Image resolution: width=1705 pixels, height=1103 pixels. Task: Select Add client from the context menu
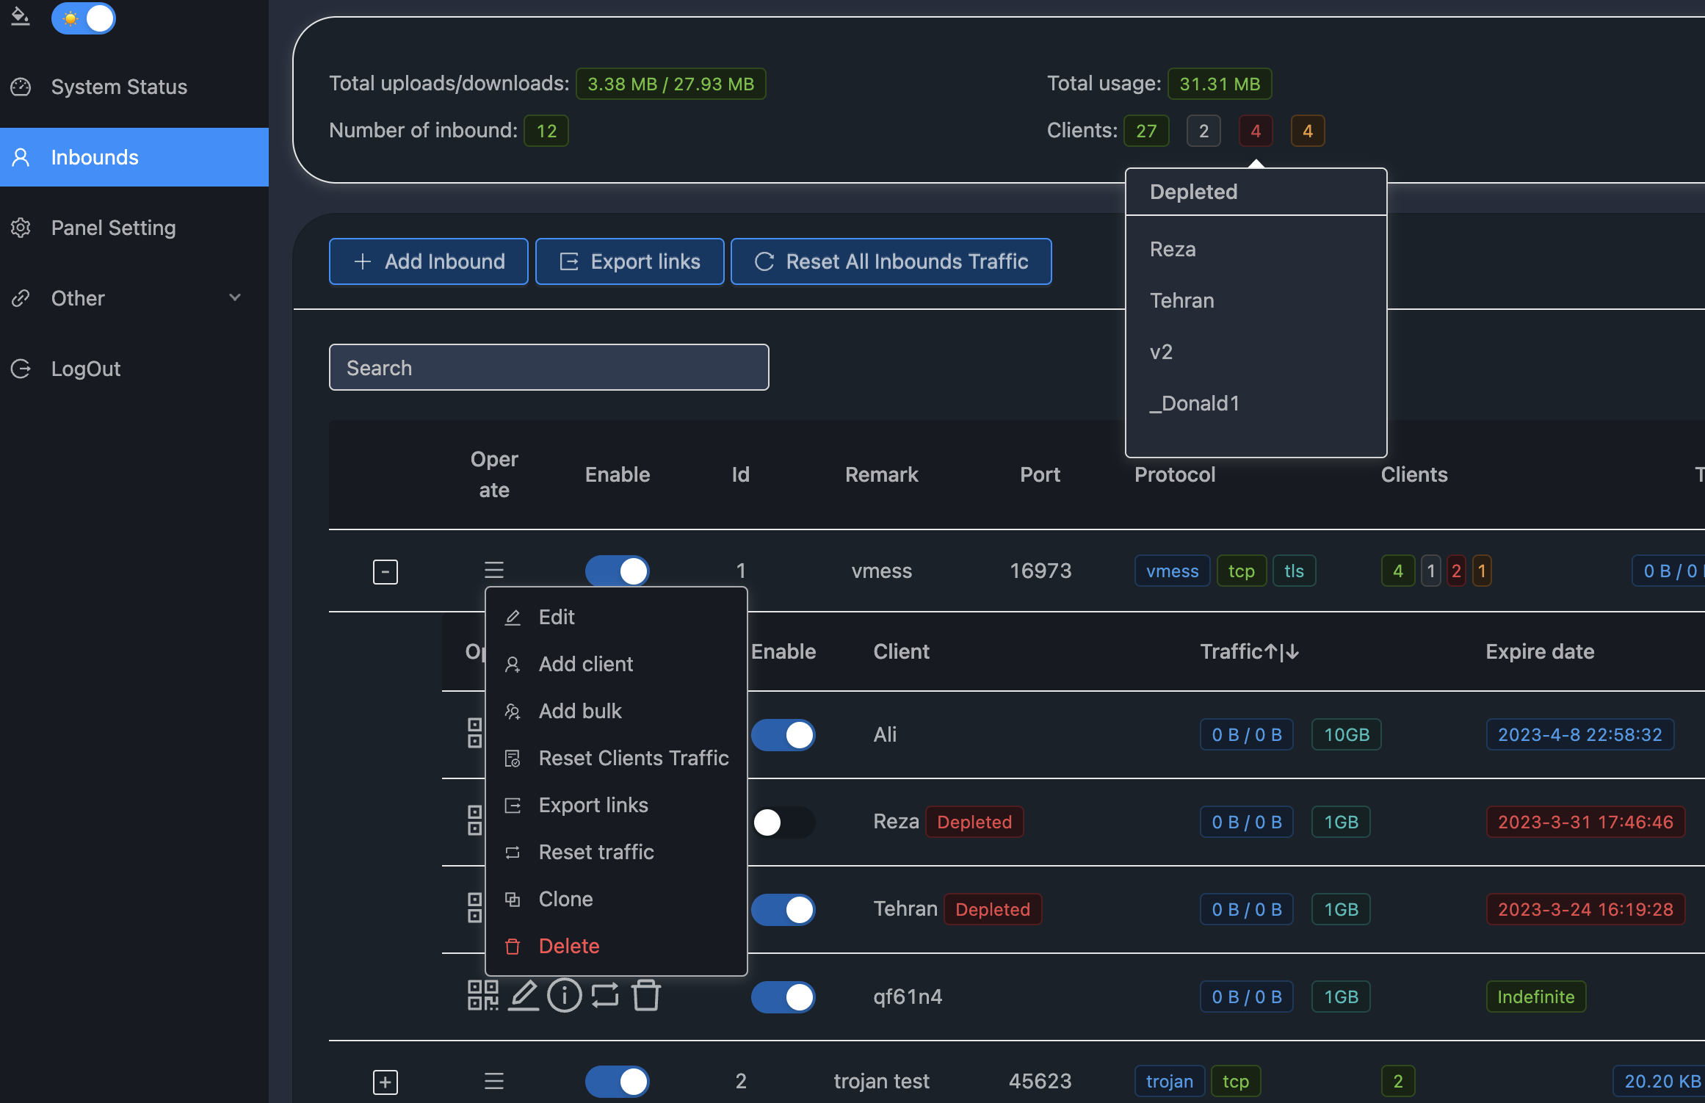pyautogui.click(x=585, y=664)
